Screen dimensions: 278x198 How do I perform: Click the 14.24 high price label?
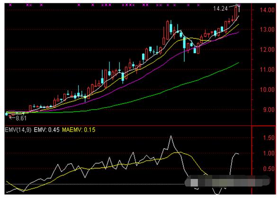coord(220,9)
